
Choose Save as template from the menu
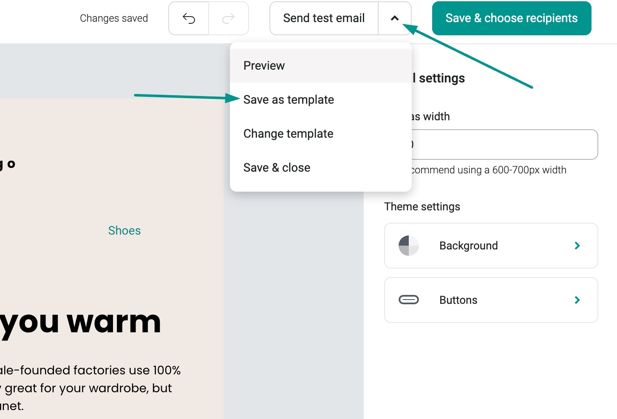[x=289, y=99]
